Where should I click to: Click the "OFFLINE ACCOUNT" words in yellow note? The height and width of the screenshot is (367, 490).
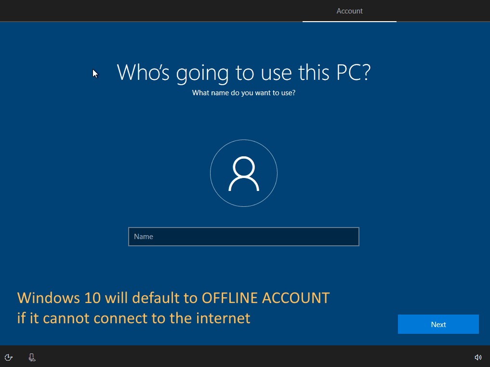[x=265, y=298]
